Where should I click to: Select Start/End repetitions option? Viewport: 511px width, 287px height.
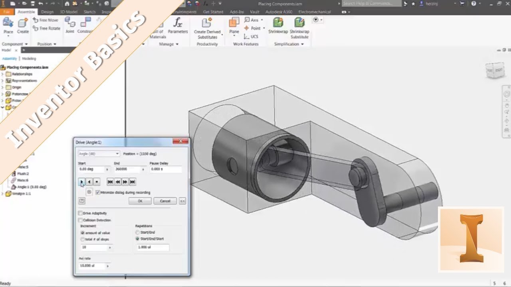pos(138,232)
